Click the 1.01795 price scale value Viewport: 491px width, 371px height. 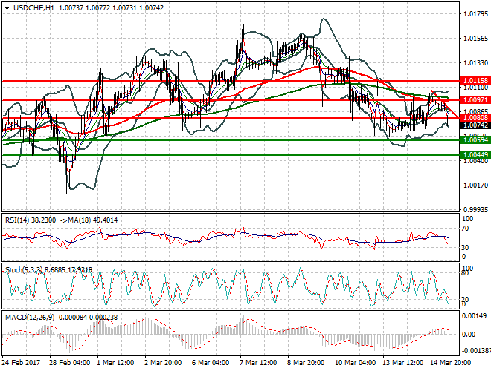click(x=475, y=14)
